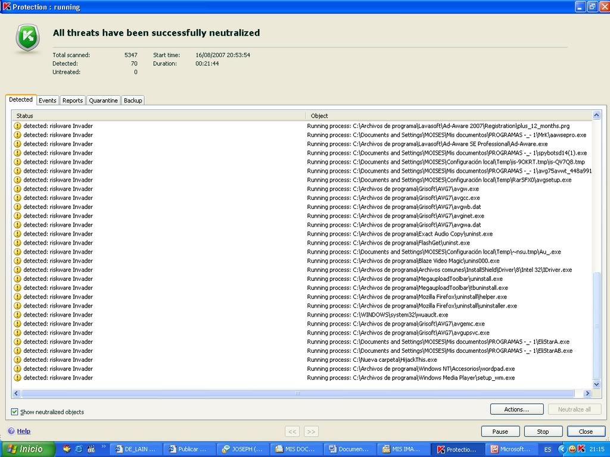Click the Kaspersky icon in the title bar
Viewport: 610px width, 457px height.
[x=7, y=7]
